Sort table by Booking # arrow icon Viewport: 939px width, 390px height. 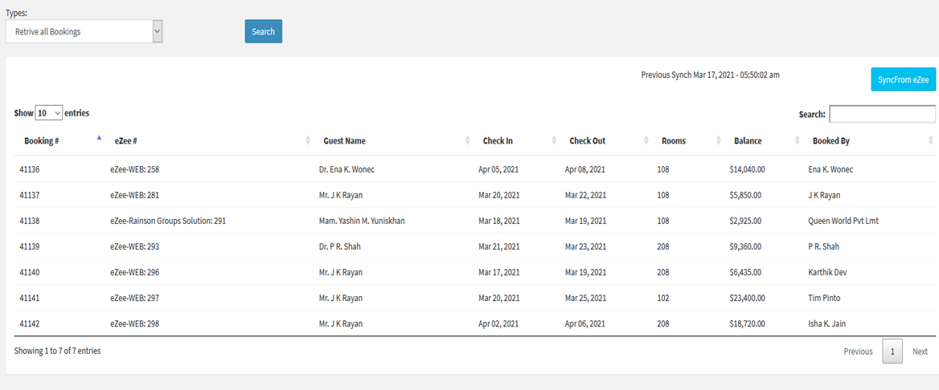99,138
